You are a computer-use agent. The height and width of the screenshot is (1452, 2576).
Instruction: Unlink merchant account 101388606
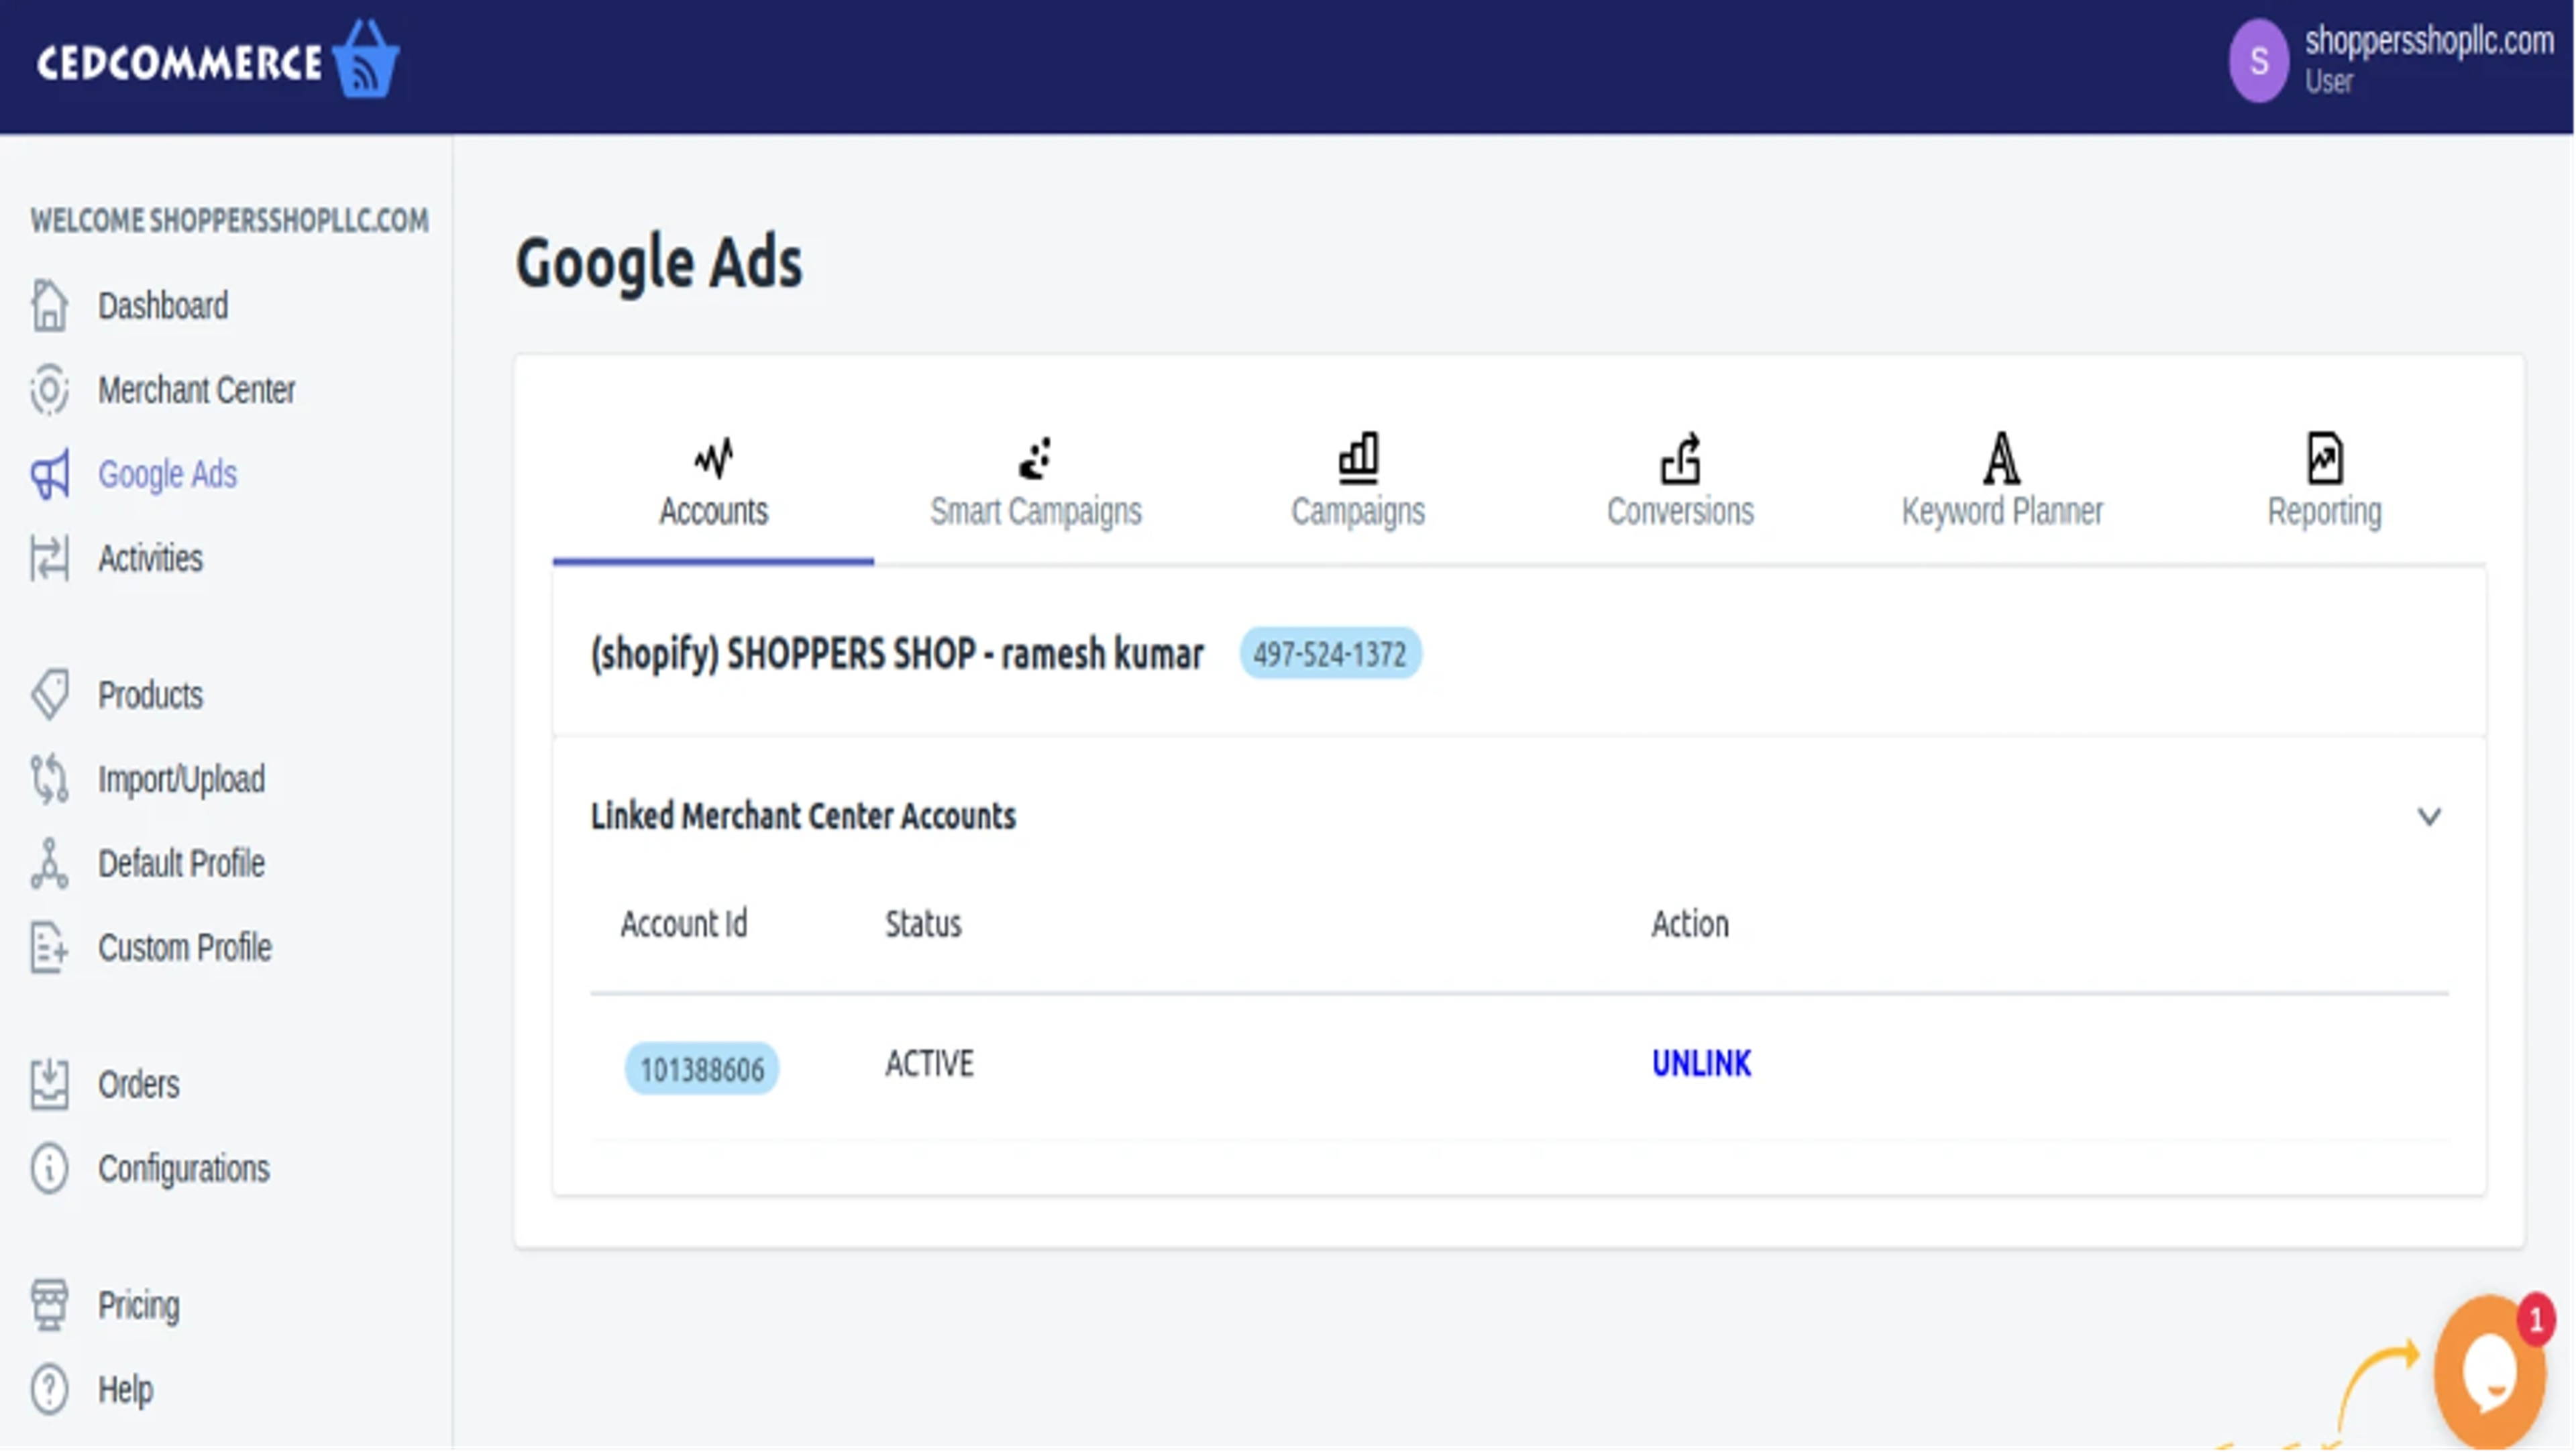(x=1701, y=1064)
